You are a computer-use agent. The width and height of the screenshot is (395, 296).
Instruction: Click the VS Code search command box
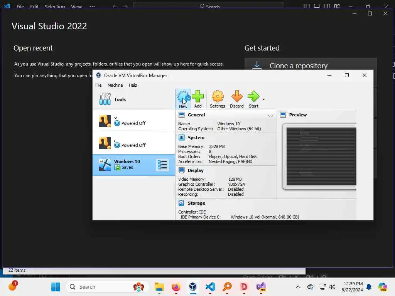click(x=209, y=6)
